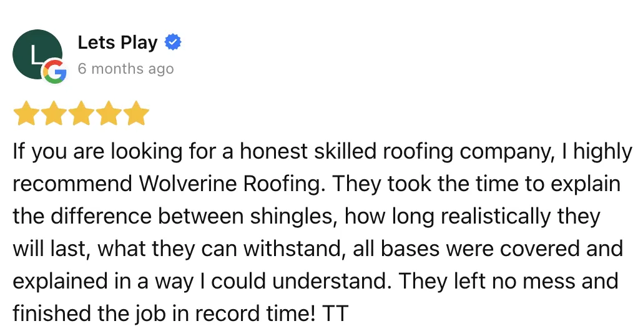Click the TT initials ending the review
Image resolution: width=643 pixels, height=336 pixels.
(335, 314)
